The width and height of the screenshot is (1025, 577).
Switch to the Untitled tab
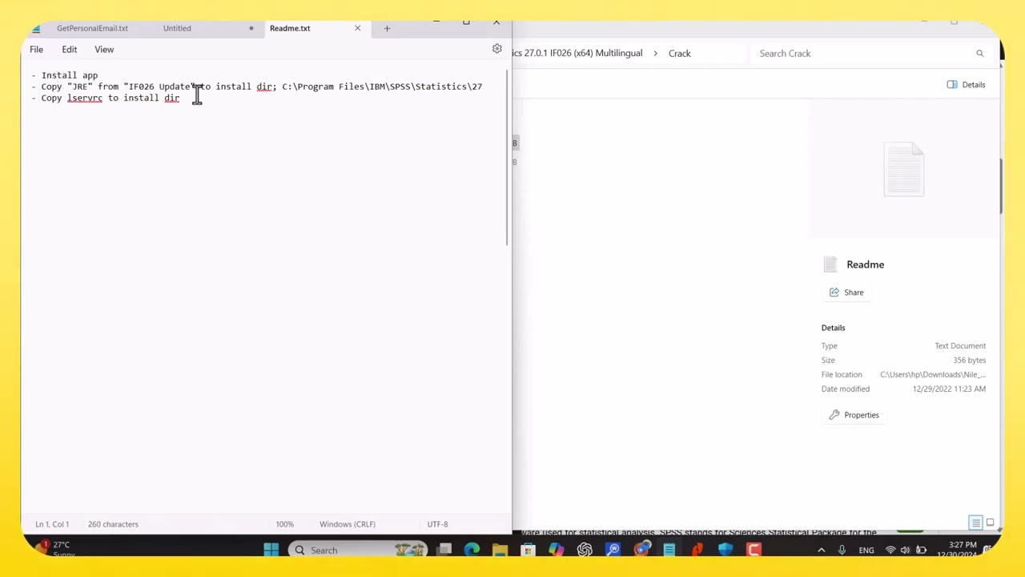coord(177,28)
